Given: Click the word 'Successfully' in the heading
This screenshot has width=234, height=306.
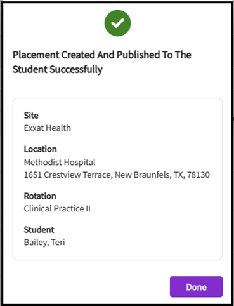Looking at the screenshot, I should 76,70.
